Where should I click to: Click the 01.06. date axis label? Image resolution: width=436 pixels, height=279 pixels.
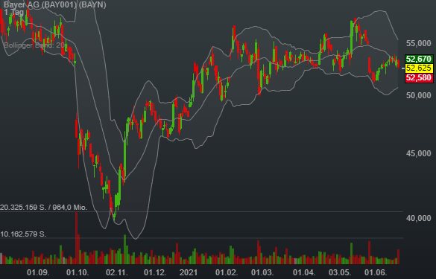click(376, 272)
